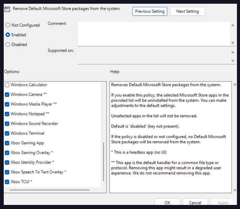The height and width of the screenshot is (209, 240).
Task: Check the Windows Calculator checkbox
Action: (x=7, y=85)
